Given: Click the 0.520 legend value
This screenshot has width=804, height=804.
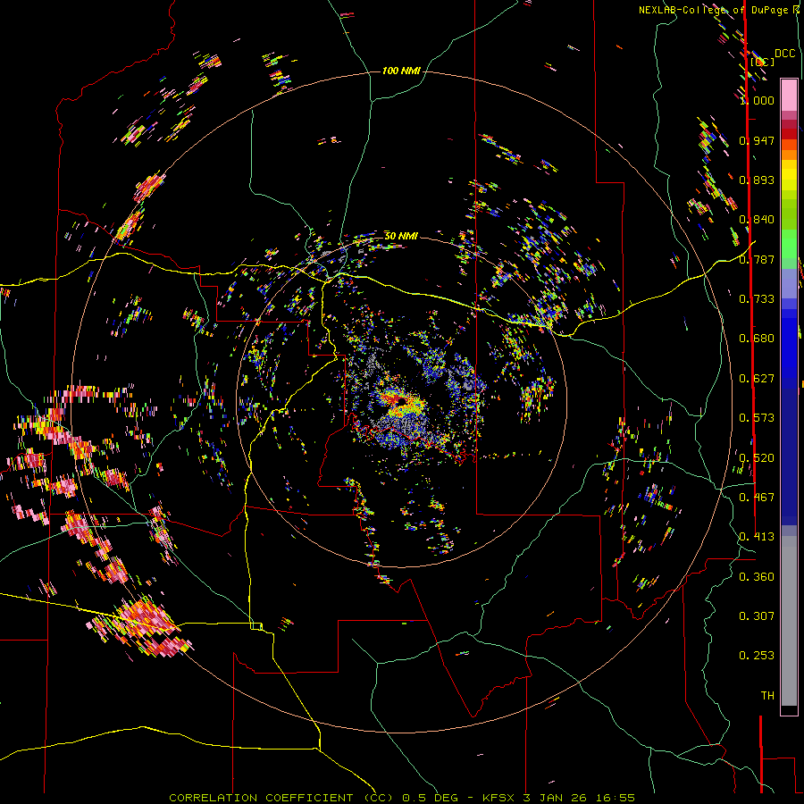Looking at the screenshot, I should pos(757,458).
